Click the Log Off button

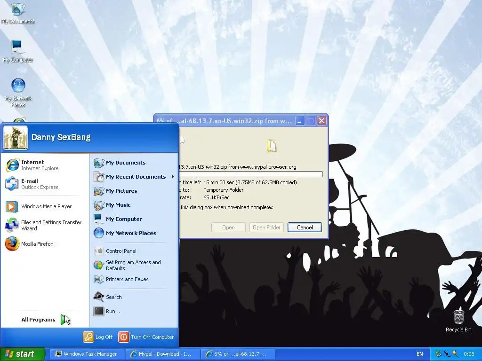98,337
